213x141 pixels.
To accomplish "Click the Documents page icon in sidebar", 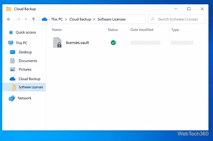I will point(13,61).
